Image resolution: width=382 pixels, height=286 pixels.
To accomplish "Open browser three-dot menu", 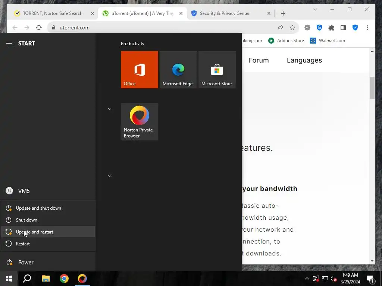I will [367, 28].
